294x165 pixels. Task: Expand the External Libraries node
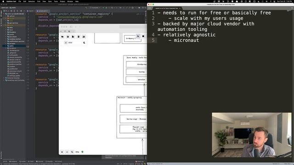pos(4,78)
